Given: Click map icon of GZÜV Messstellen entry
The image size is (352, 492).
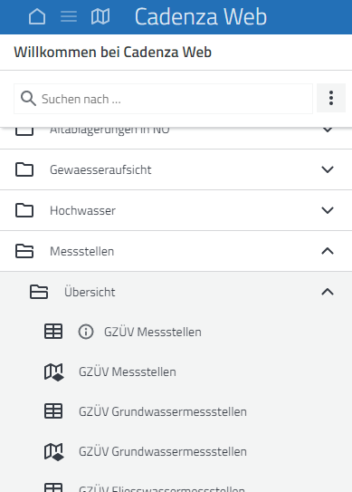Looking at the screenshot, I should [x=53, y=371].
